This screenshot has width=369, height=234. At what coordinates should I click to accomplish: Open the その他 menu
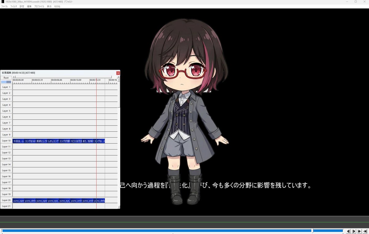[57, 6]
